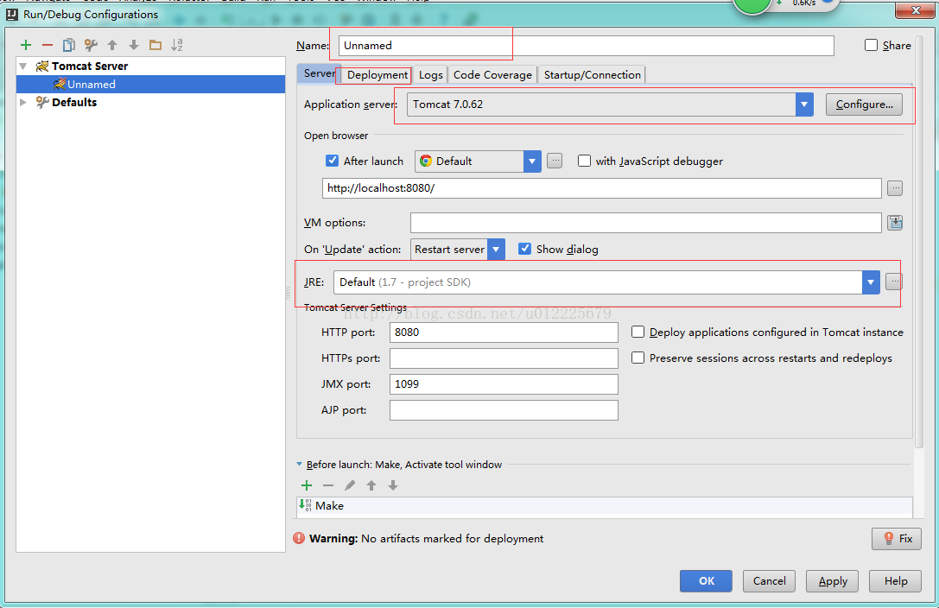Switch to the Logs tab
The height and width of the screenshot is (608, 939).
(x=430, y=75)
